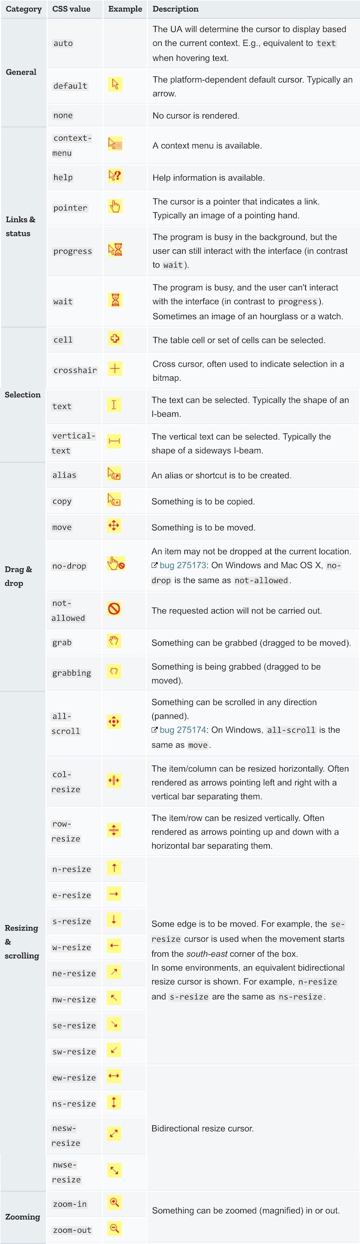Click the not-allowed prohibition cursor icon
Image resolution: width=360 pixels, height=1244 pixels.
click(x=114, y=609)
